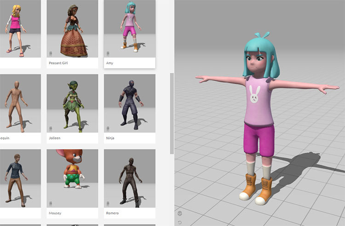The width and height of the screenshot is (345, 226).
Task: Click the rig icon on Peasant Girl thumbnail
Action: (x=51, y=53)
